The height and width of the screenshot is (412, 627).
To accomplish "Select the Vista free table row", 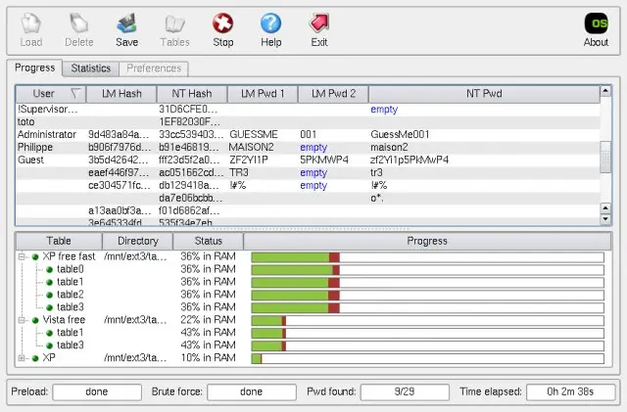I will tap(313, 320).
